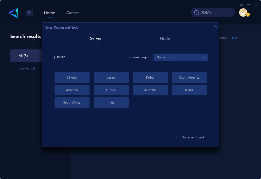
Task: Pick the America server button
Action: [x=72, y=90]
